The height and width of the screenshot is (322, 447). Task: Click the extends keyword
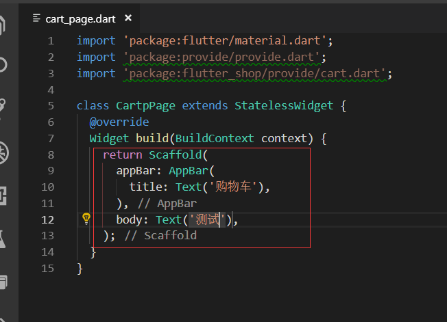[205, 106]
